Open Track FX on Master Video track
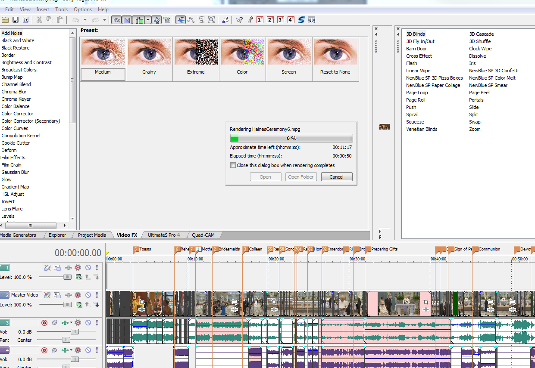Screen dimensions: 535x368 (78, 295)
